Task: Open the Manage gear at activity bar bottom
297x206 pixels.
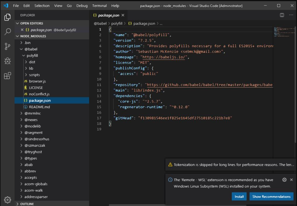Action: click(x=7, y=200)
